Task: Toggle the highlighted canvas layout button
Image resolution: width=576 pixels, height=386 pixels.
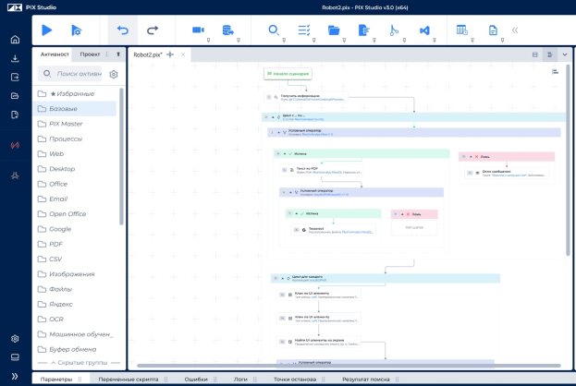Action: coord(550,54)
